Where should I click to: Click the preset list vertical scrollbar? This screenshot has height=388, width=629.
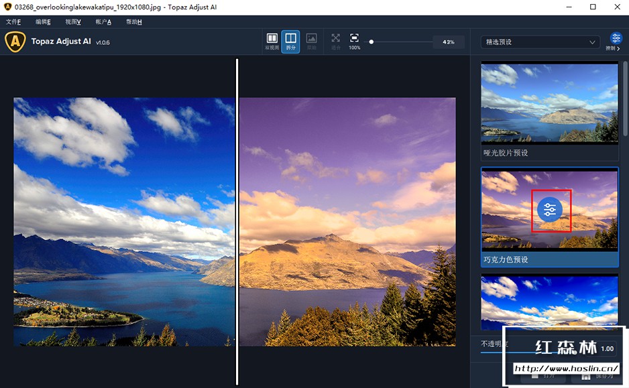click(626, 99)
